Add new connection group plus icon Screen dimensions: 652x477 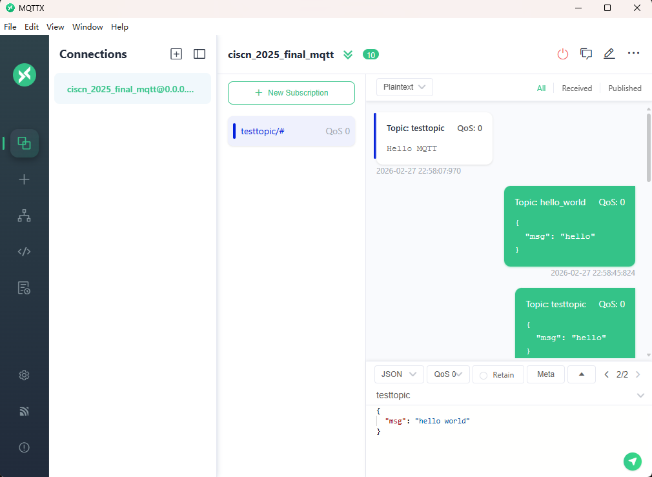[176, 54]
